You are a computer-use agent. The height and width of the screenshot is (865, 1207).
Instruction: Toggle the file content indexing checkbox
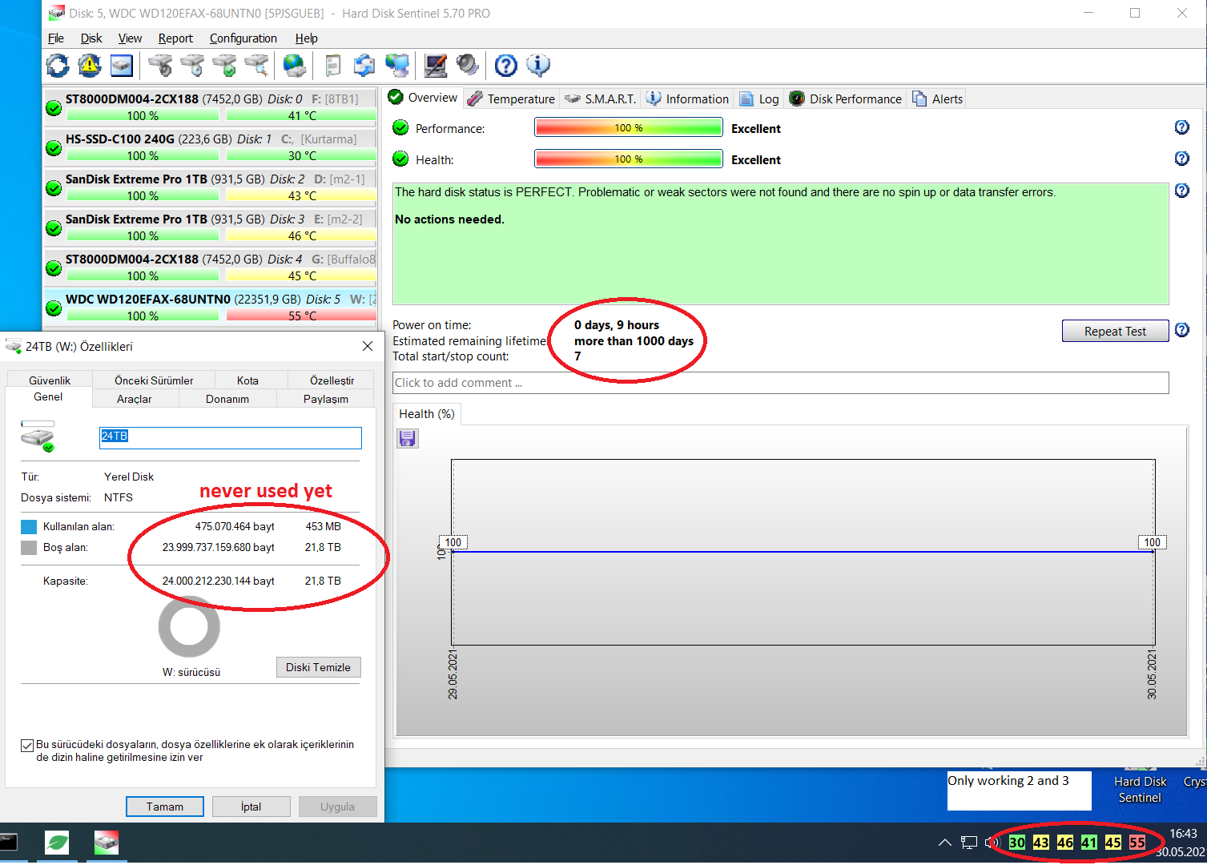point(27,745)
